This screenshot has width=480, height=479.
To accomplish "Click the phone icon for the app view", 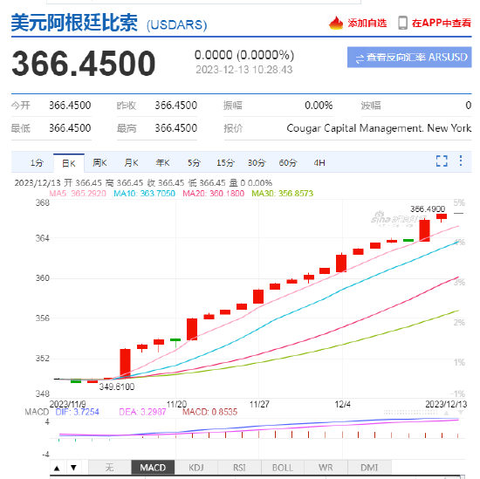I will coord(402,23).
